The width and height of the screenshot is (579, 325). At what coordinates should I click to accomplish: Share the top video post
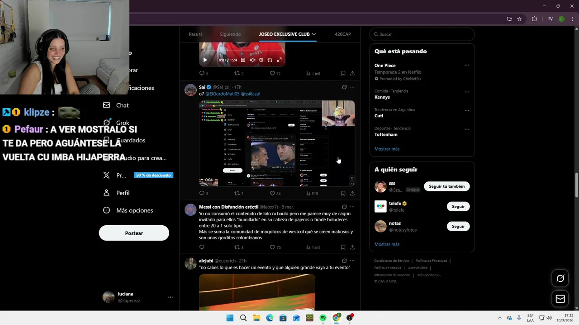352,74
